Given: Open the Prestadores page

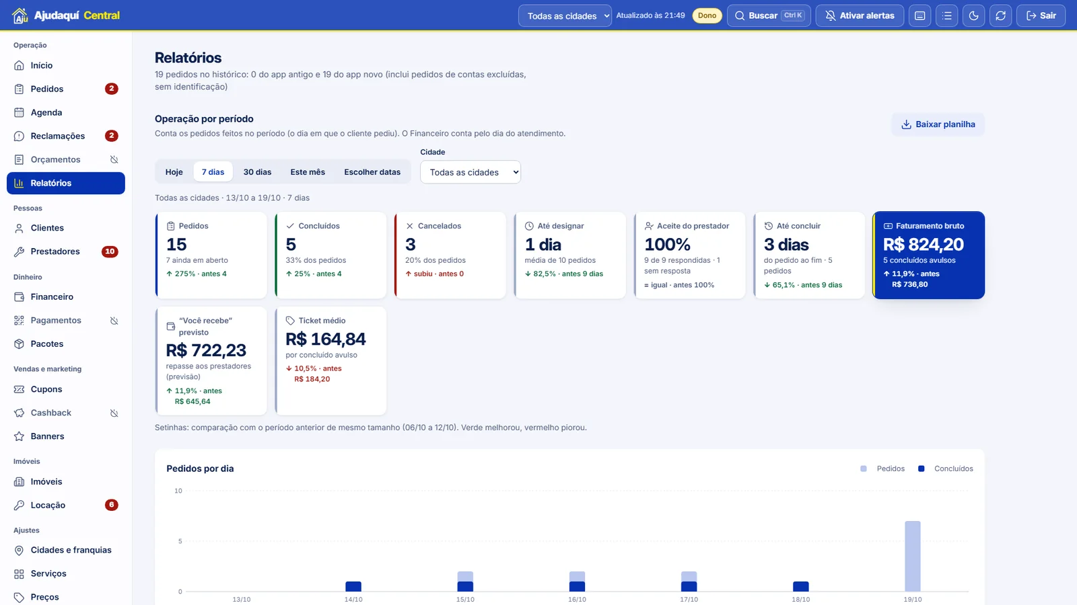Looking at the screenshot, I should (x=66, y=251).
